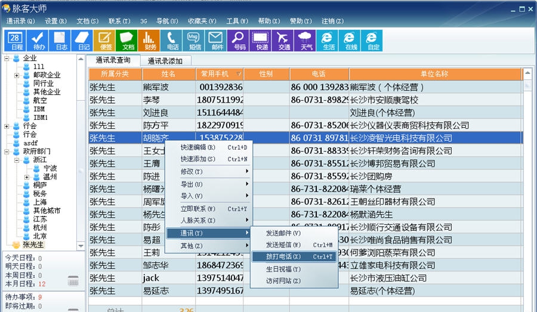Open the 常用手机 column sort arrow

[x=238, y=74]
